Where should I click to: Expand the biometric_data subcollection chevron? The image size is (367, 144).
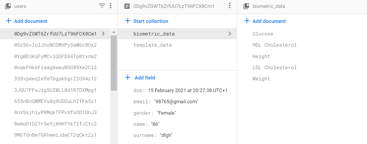pos(230,34)
